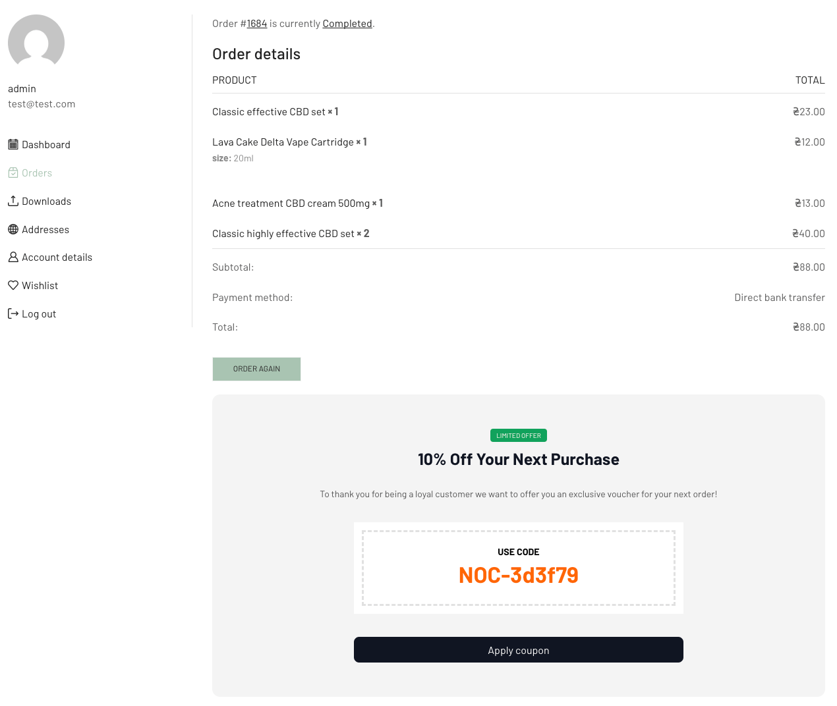This screenshot has width=837, height=706.
Task: Click the Orders bag icon
Action: (x=13, y=173)
